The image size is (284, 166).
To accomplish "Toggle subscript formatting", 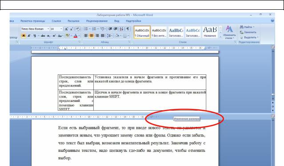I will coord(48,36).
